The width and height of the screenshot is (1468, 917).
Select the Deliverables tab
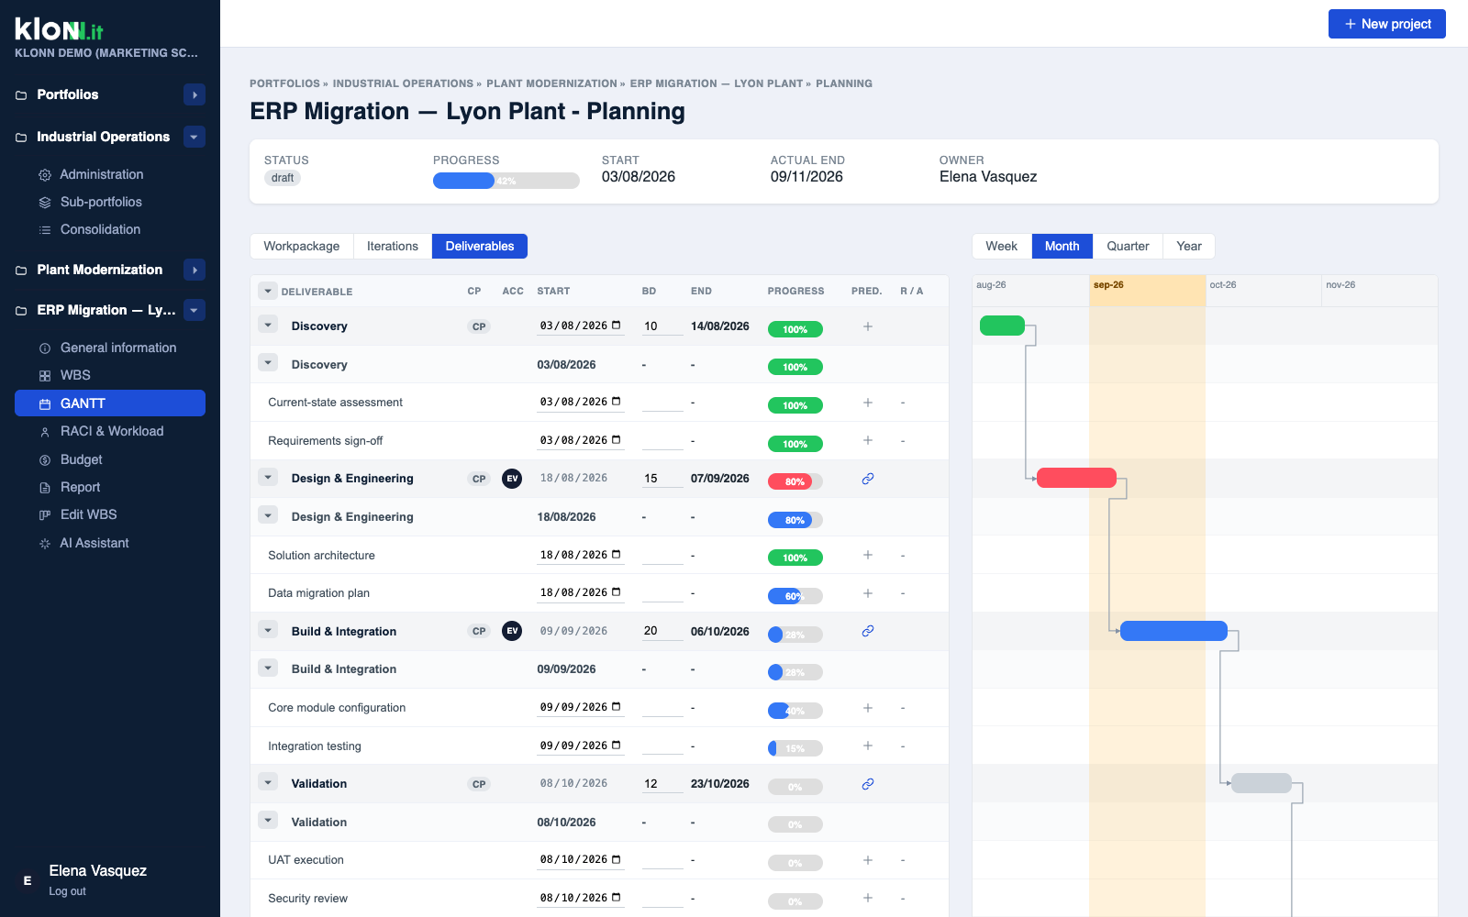(x=480, y=246)
